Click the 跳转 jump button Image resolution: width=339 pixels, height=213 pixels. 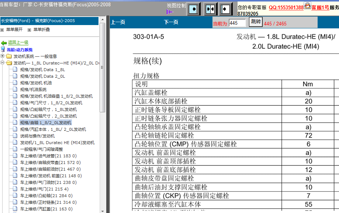(x=256, y=22)
